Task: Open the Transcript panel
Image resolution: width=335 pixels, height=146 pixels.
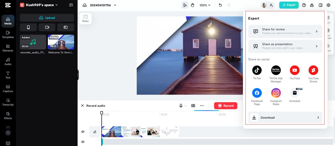Action: (x=8, y=102)
